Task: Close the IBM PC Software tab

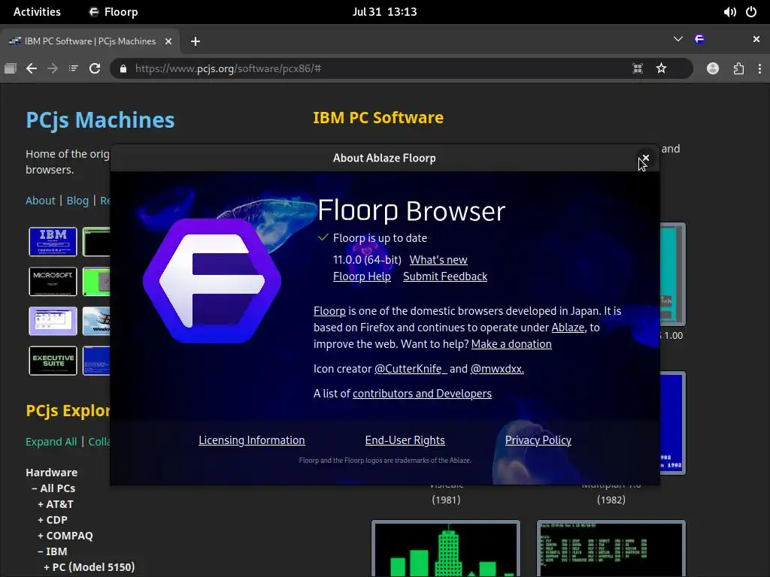Action: pyautogui.click(x=168, y=41)
